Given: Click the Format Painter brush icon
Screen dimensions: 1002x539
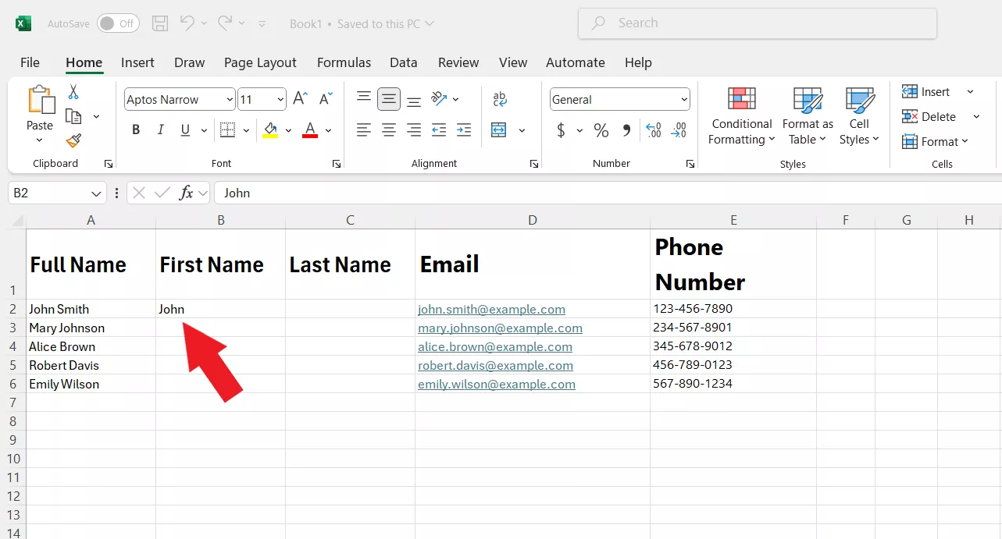Looking at the screenshot, I should point(73,140).
